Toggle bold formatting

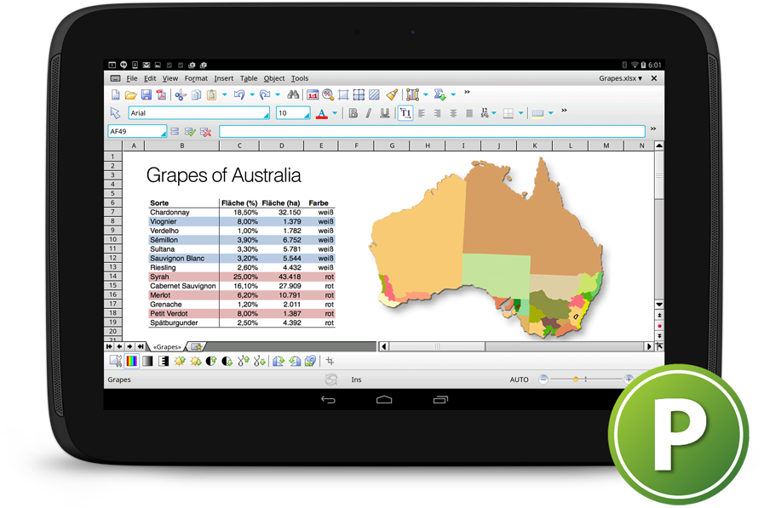[x=353, y=112]
